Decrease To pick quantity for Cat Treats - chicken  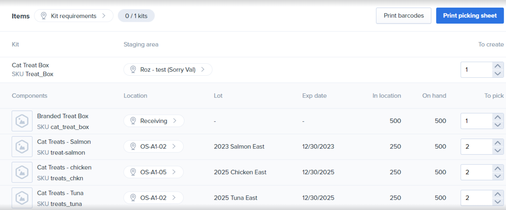coord(497,176)
